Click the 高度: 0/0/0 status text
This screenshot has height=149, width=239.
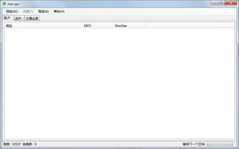[x=12, y=144]
